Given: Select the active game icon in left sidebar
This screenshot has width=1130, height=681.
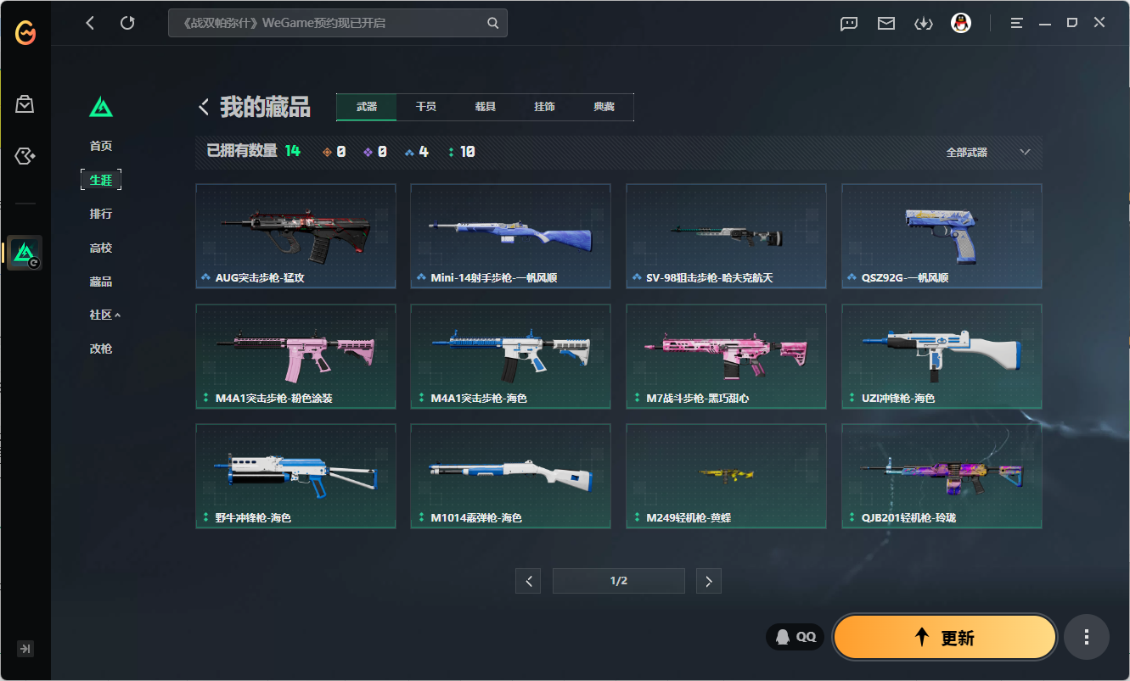Looking at the screenshot, I should click(x=25, y=253).
